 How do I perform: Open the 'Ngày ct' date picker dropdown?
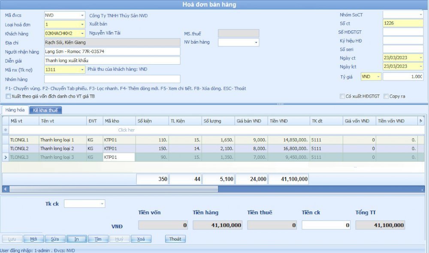[420, 57]
